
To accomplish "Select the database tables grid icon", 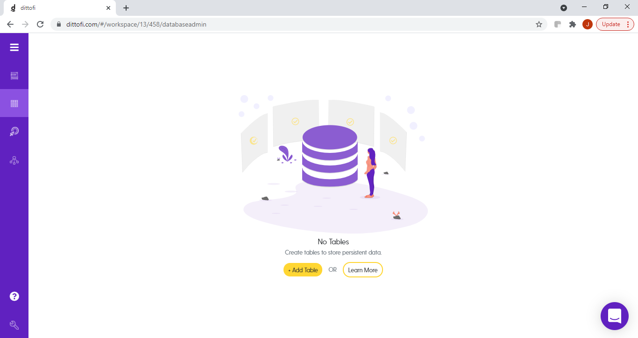I will click(14, 103).
